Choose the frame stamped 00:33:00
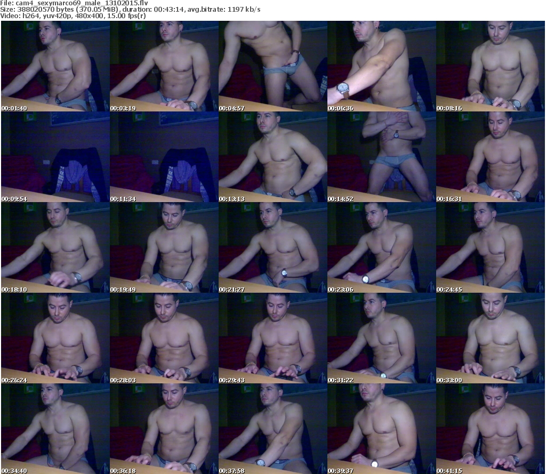Viewport: 546px width, 474px height. [491, 338]
